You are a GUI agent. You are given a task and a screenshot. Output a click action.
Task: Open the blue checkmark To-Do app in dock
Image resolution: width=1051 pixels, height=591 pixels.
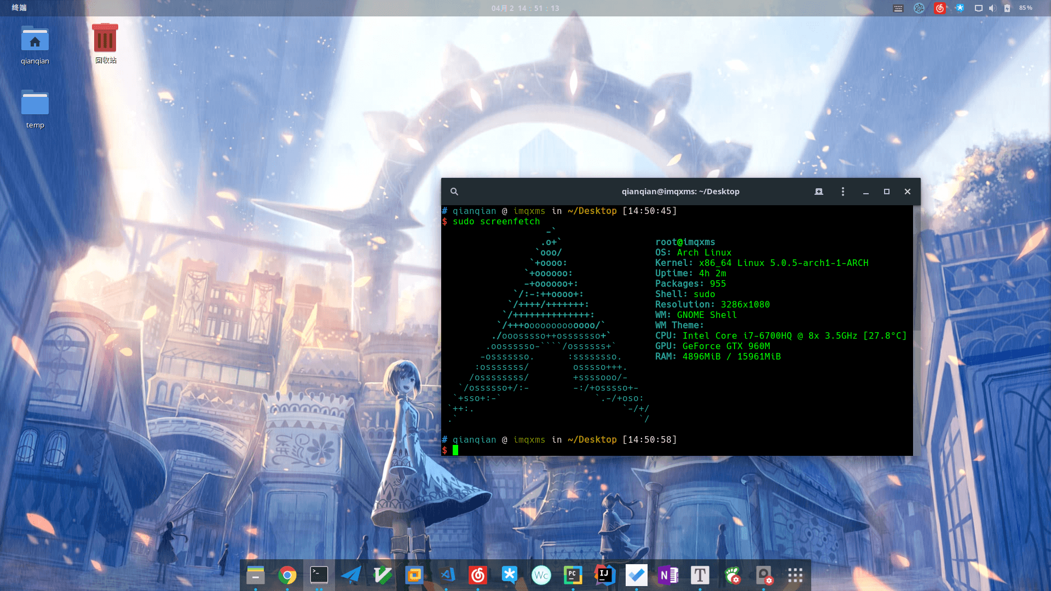[637, 575]
